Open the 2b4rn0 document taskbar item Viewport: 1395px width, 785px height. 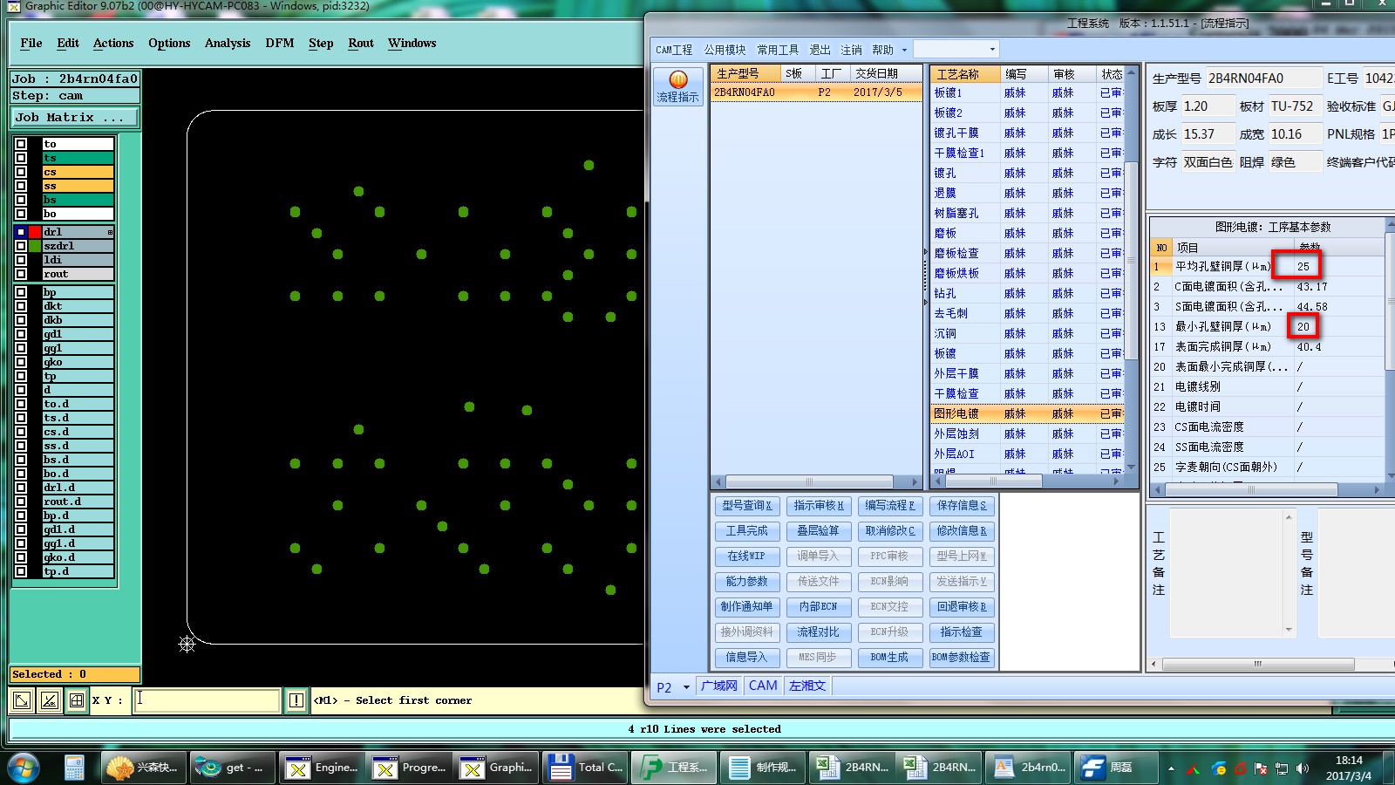point(1029,768)
